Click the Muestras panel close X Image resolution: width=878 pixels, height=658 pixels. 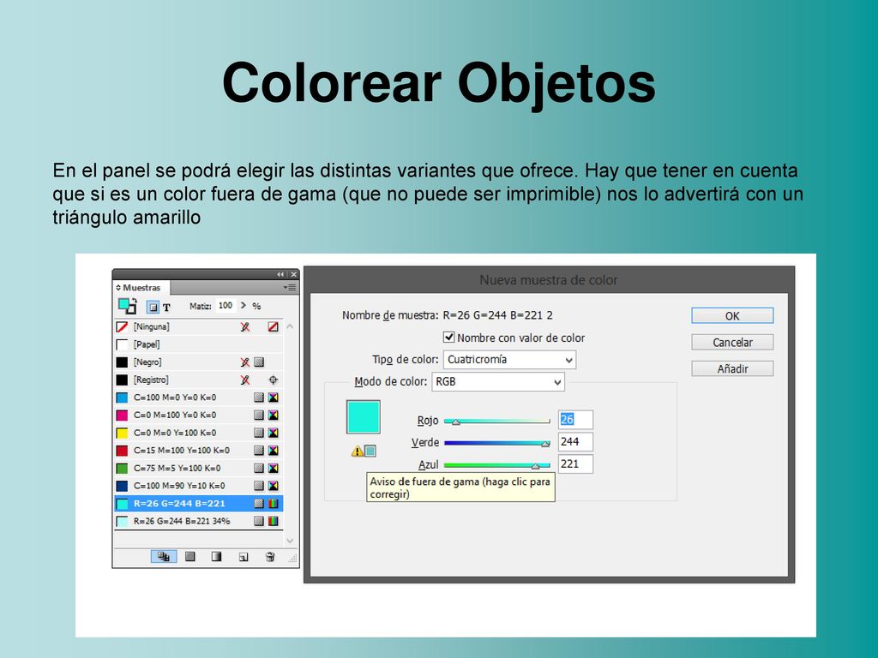coord(293,274)
